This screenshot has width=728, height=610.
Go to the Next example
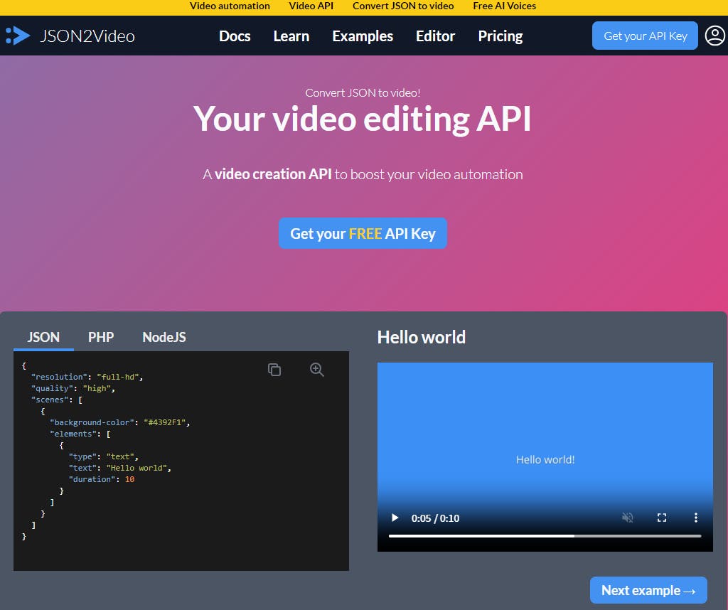648,590
